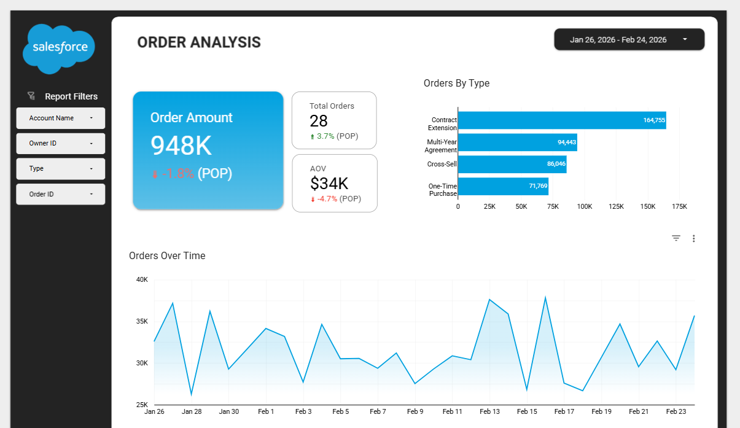Click the green up arrow in Total Orders
Viewport: 740px width, 428px height.
tap(312, 136)
